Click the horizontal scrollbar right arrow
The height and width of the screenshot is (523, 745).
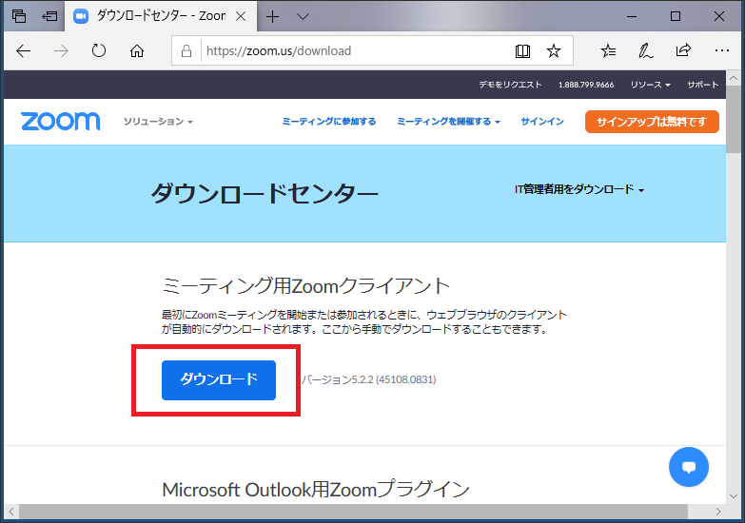point(718,512)
